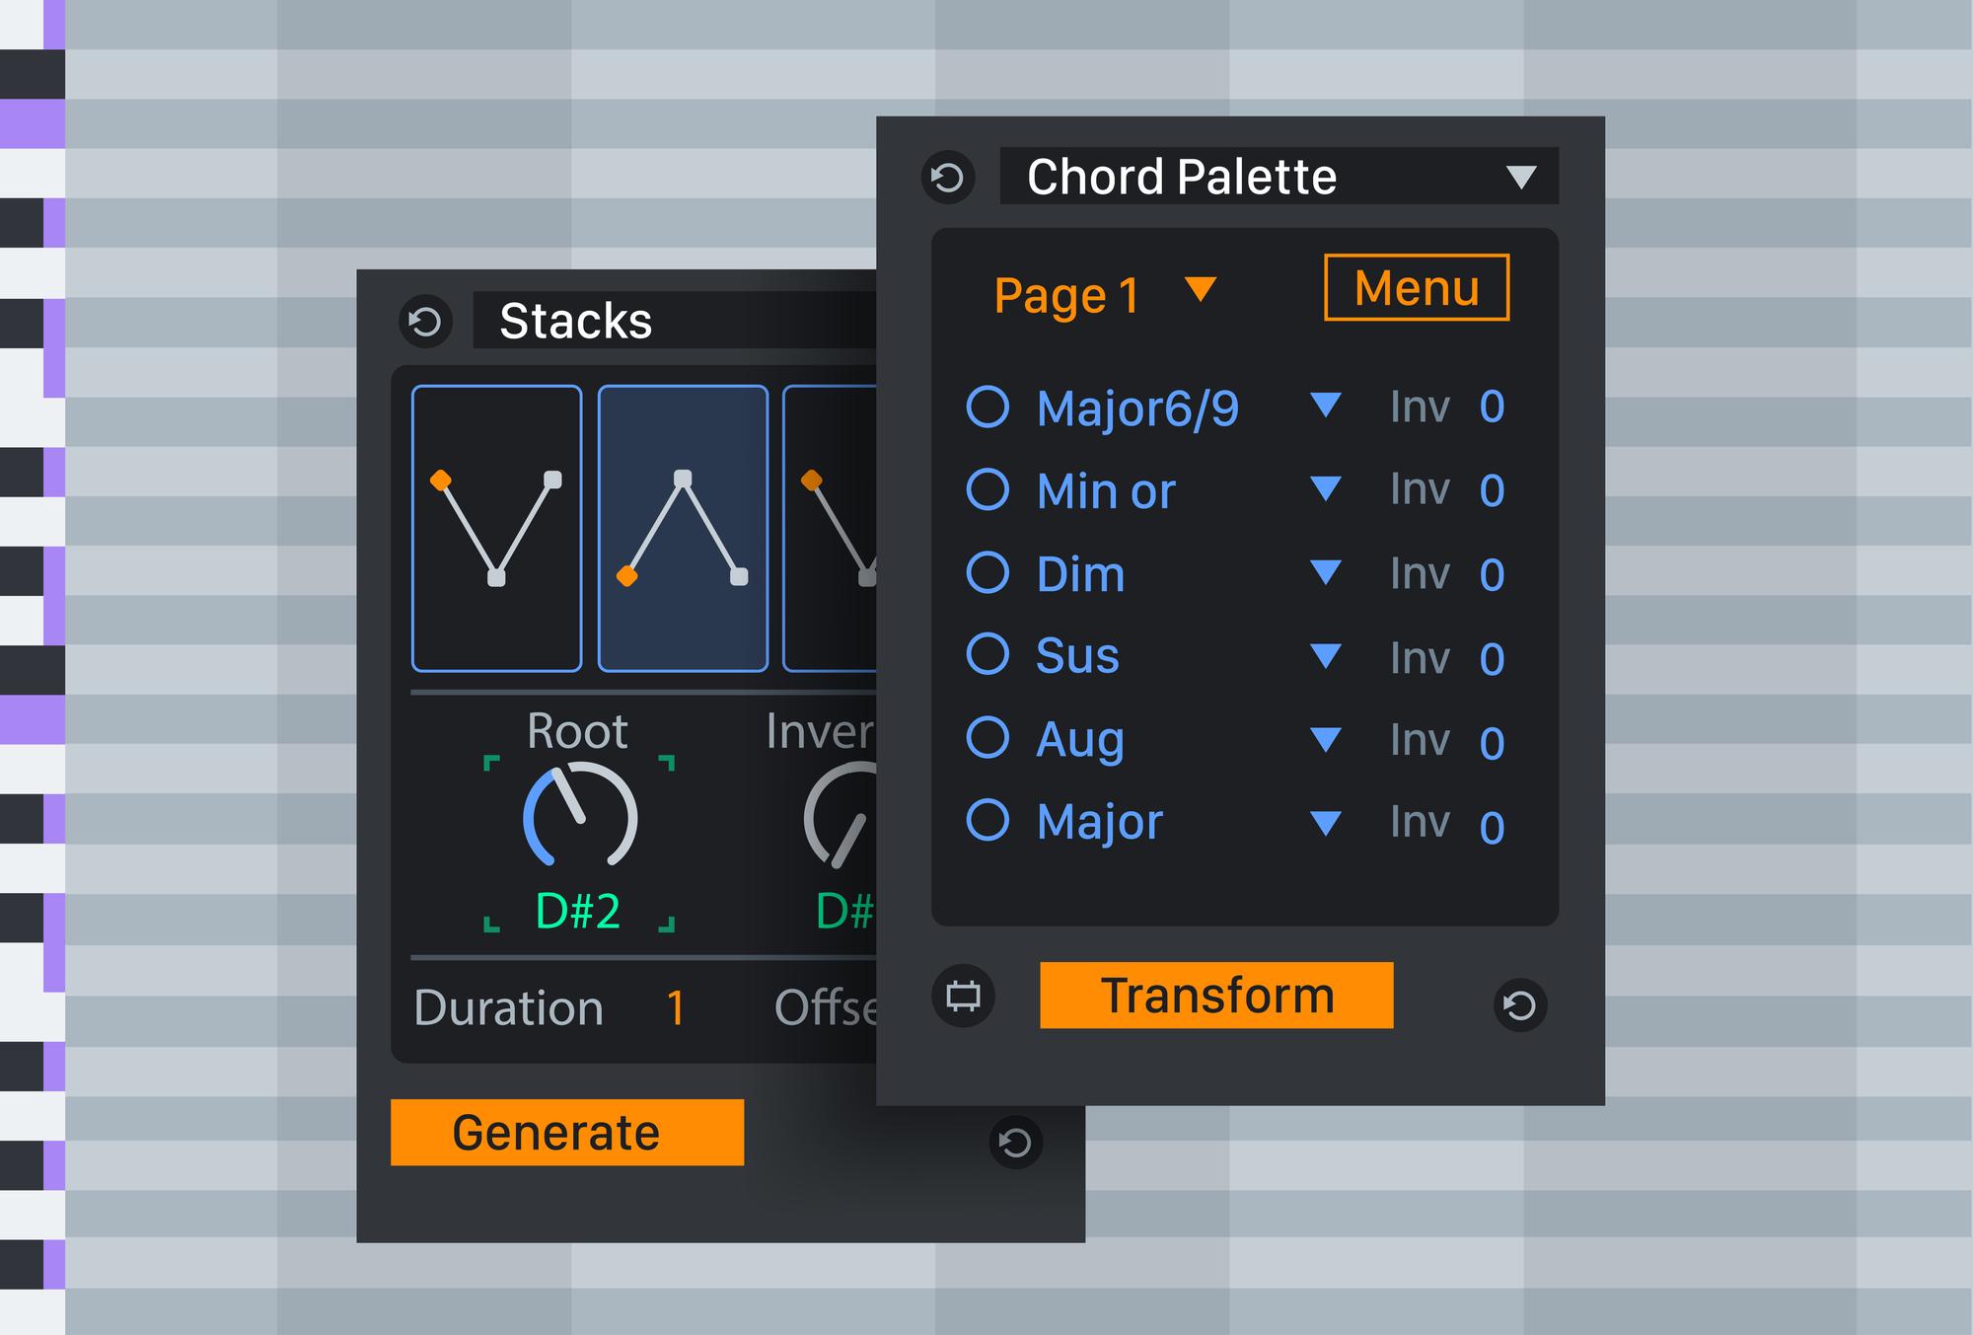Viewport: 1973px width, 1335px height.
Task: Click undo icon right of Transform button
Action: click(1520, 1005)
